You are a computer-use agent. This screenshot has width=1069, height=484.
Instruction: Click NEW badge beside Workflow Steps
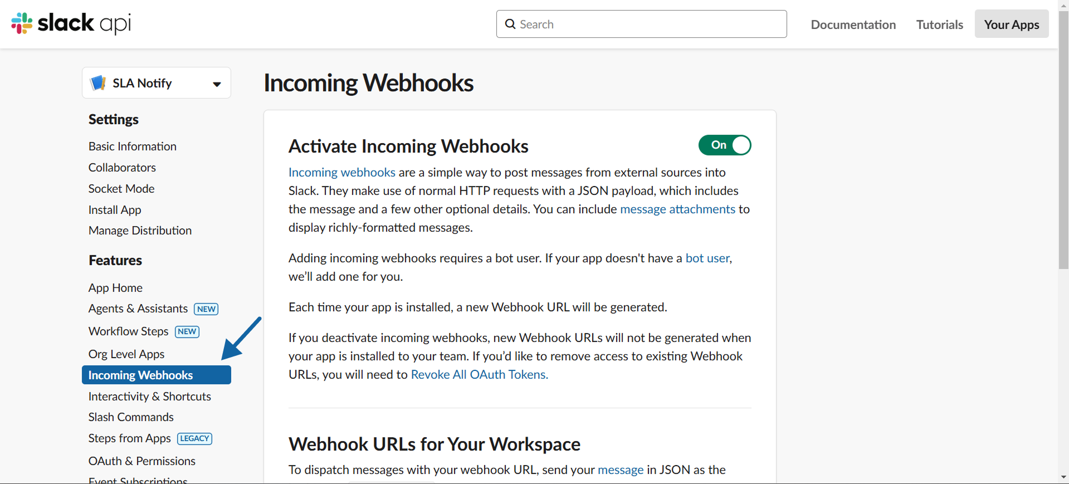[187, 332]
